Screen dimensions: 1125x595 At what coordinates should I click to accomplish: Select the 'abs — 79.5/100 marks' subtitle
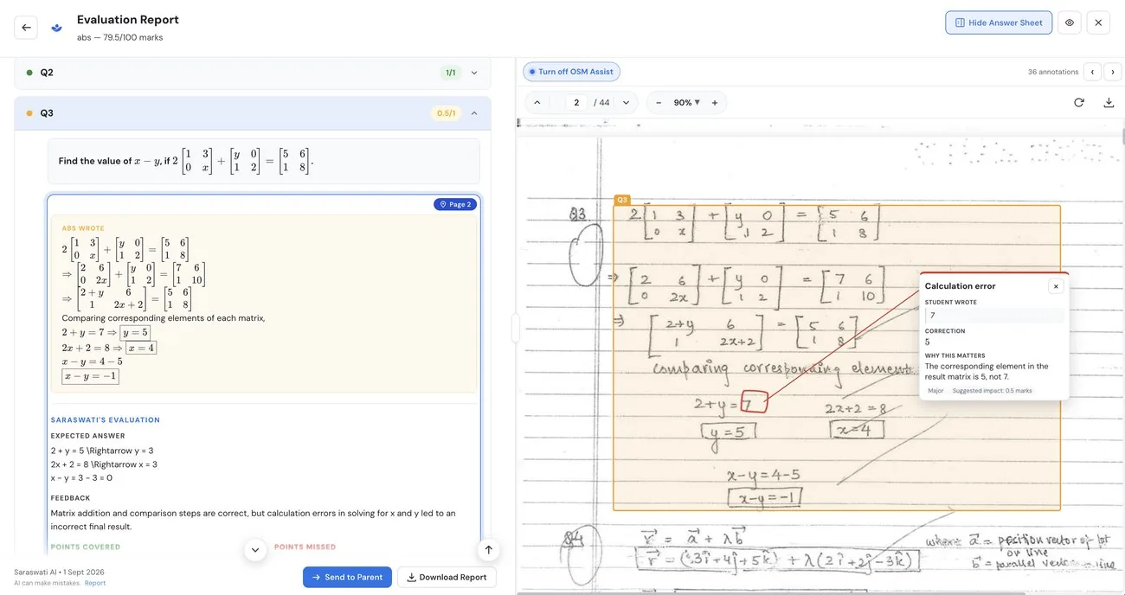coord(119,37)
